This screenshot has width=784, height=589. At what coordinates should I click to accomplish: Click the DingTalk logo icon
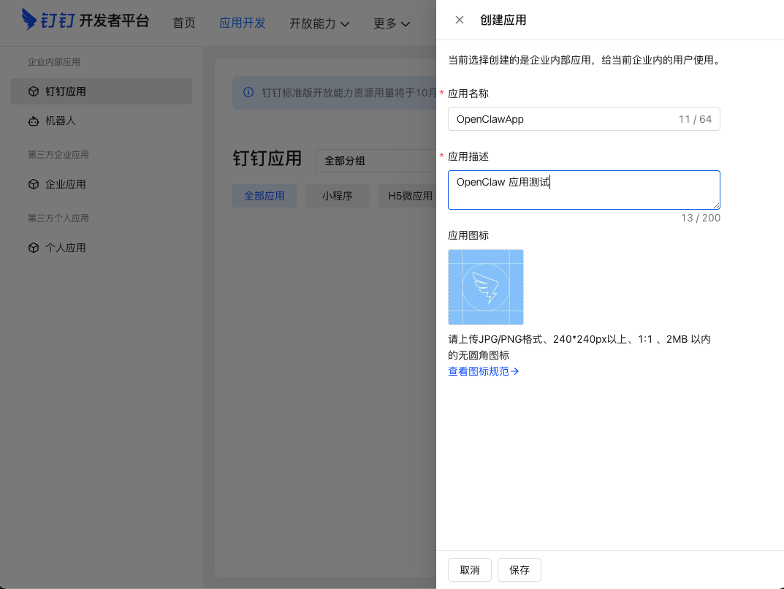[29, 20]
